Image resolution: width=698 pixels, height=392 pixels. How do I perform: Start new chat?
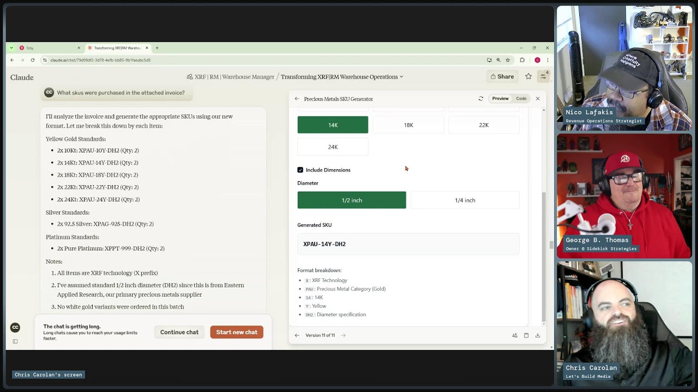click(x=237, y=332)
